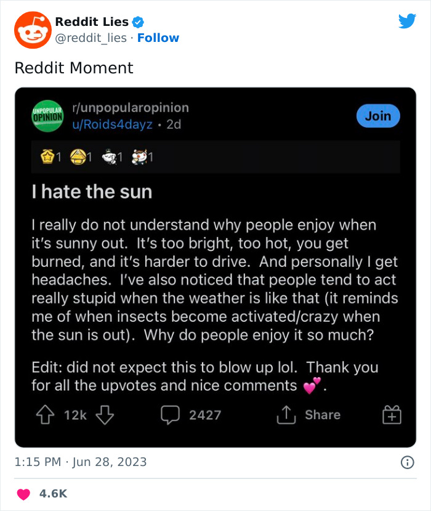431x511 pixels.
Task: Click the Twitter bird logo
Action: point(407,21)
